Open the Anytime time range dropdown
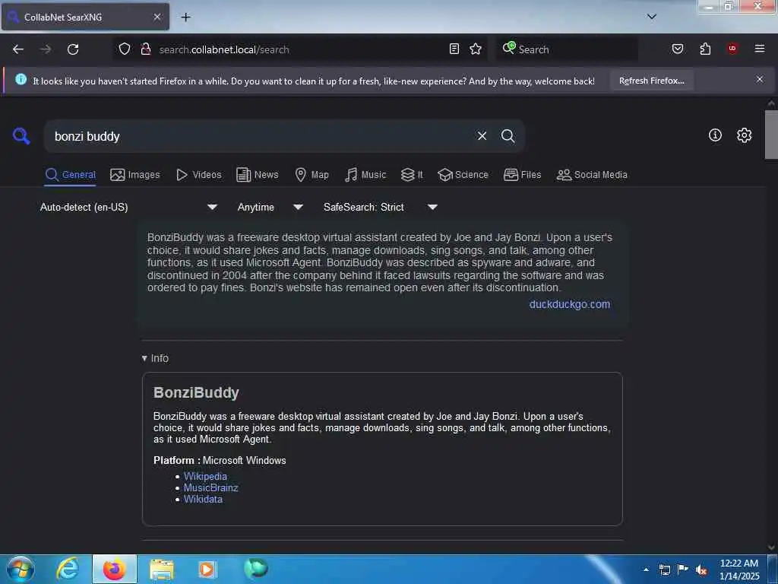The width and height of the screenshot is (778, 584). click(x=270, y=207)
